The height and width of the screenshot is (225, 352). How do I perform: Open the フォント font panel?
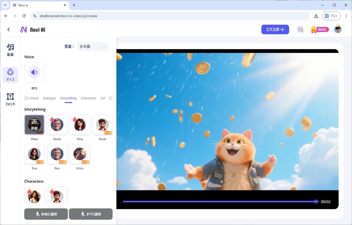pos(10,99)
